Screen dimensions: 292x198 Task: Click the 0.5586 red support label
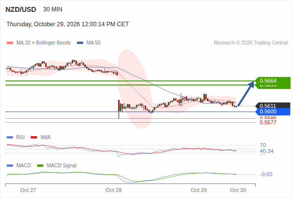click(x=268, y=118)
